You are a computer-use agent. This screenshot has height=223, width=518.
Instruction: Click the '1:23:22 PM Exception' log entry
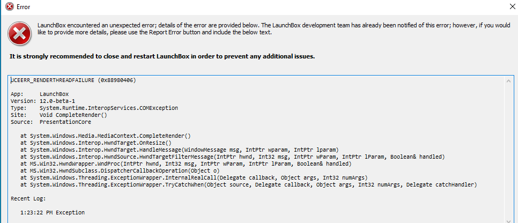52,213
